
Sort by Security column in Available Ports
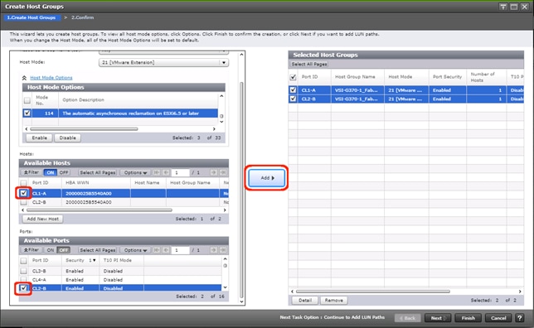pos(80,260)
